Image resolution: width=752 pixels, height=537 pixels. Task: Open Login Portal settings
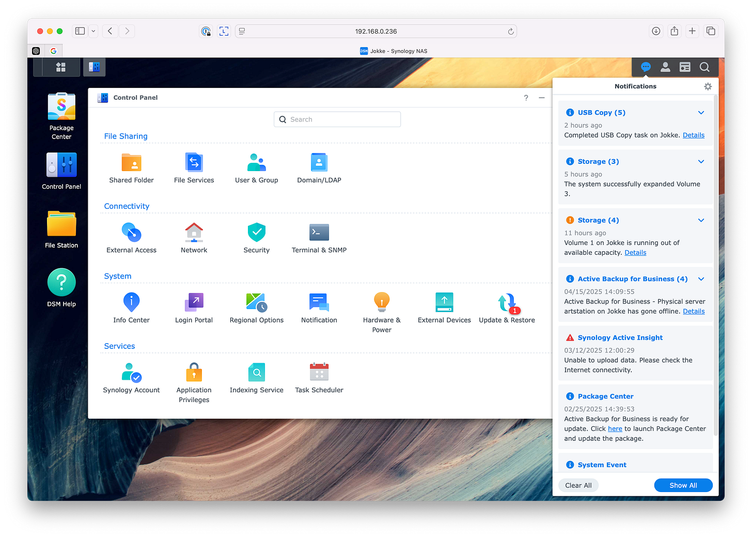pyautogui.click(x=194, y=308)
